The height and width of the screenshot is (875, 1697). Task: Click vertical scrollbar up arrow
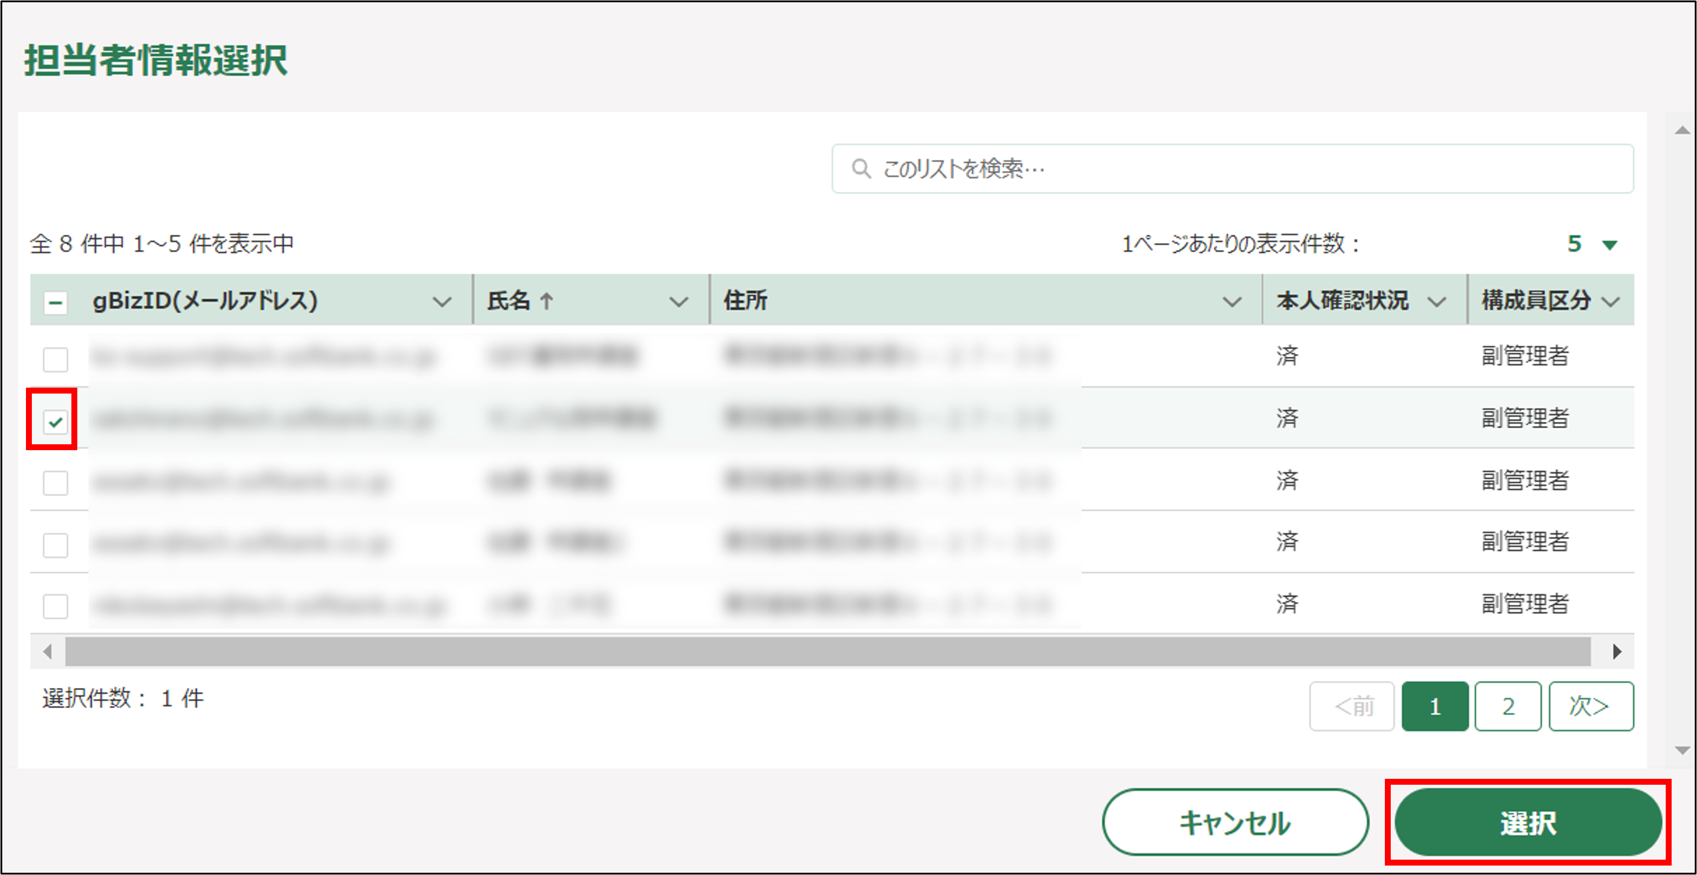pos(1682,130)
